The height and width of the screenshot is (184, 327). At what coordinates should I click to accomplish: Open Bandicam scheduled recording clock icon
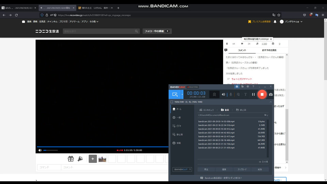(x=248, y=86)
